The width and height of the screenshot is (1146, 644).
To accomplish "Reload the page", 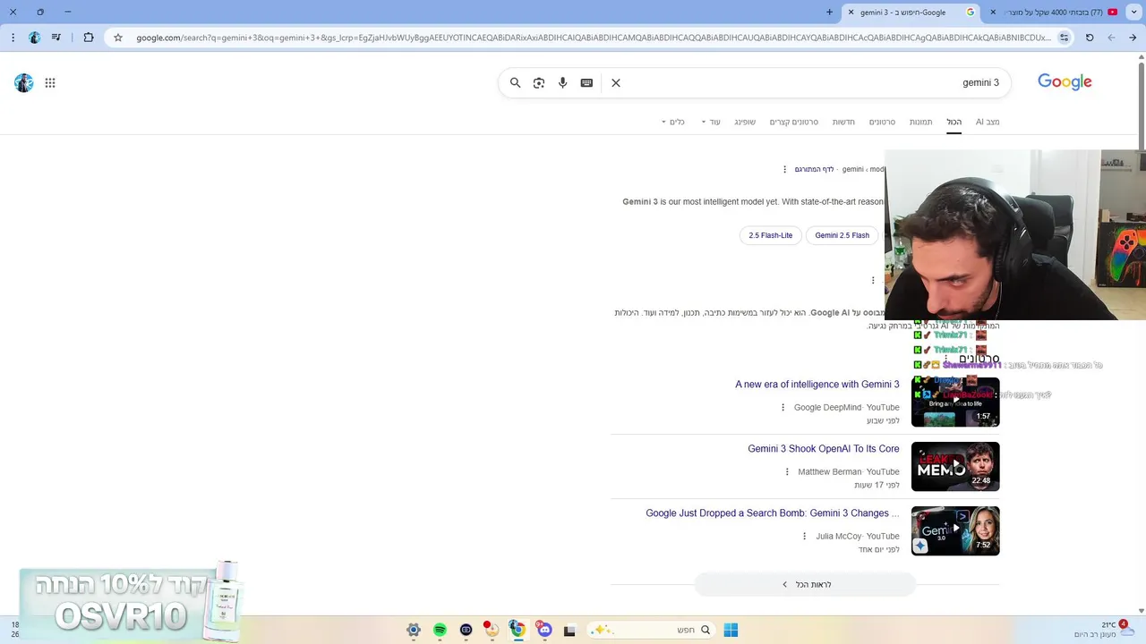I will point(1090,38).
